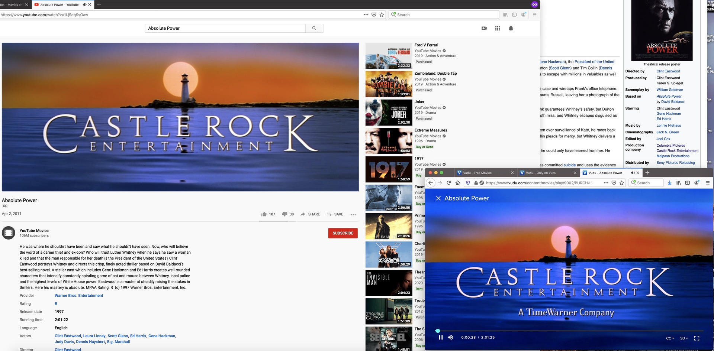
Task: Expand the SD quality dropdown in Vudu
Action: (684, 338)
